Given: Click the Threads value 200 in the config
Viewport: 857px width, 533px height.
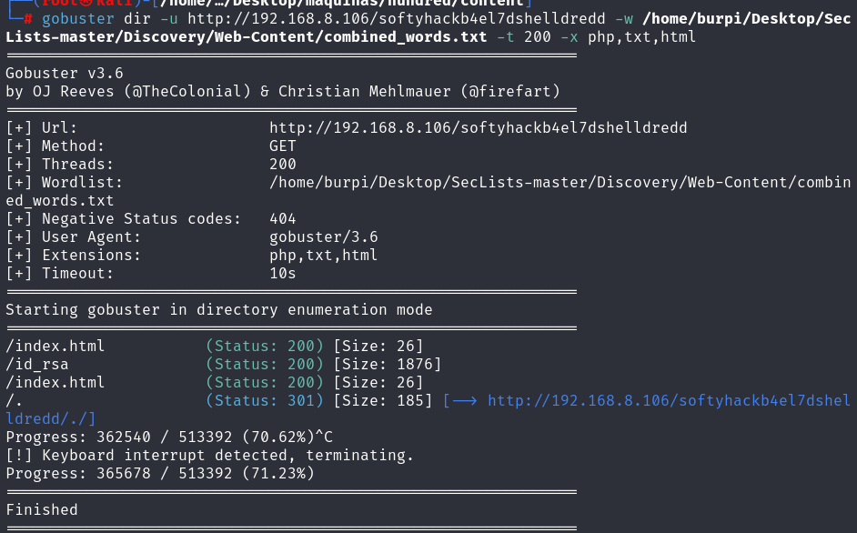Looking at the screenshot, I should click(x=283, y=165).
